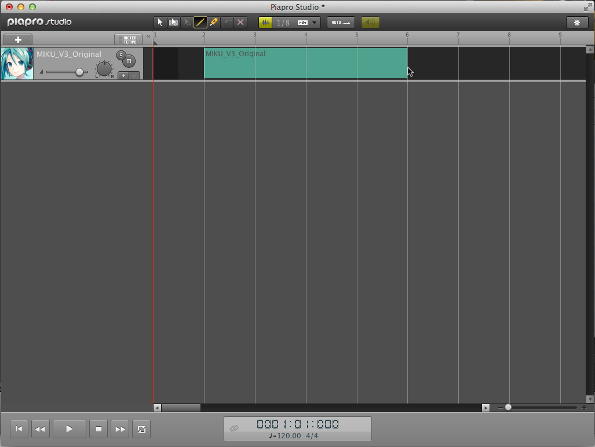Click the link sync icon
This screenshot has height=447, width=595.
point(234,428)
